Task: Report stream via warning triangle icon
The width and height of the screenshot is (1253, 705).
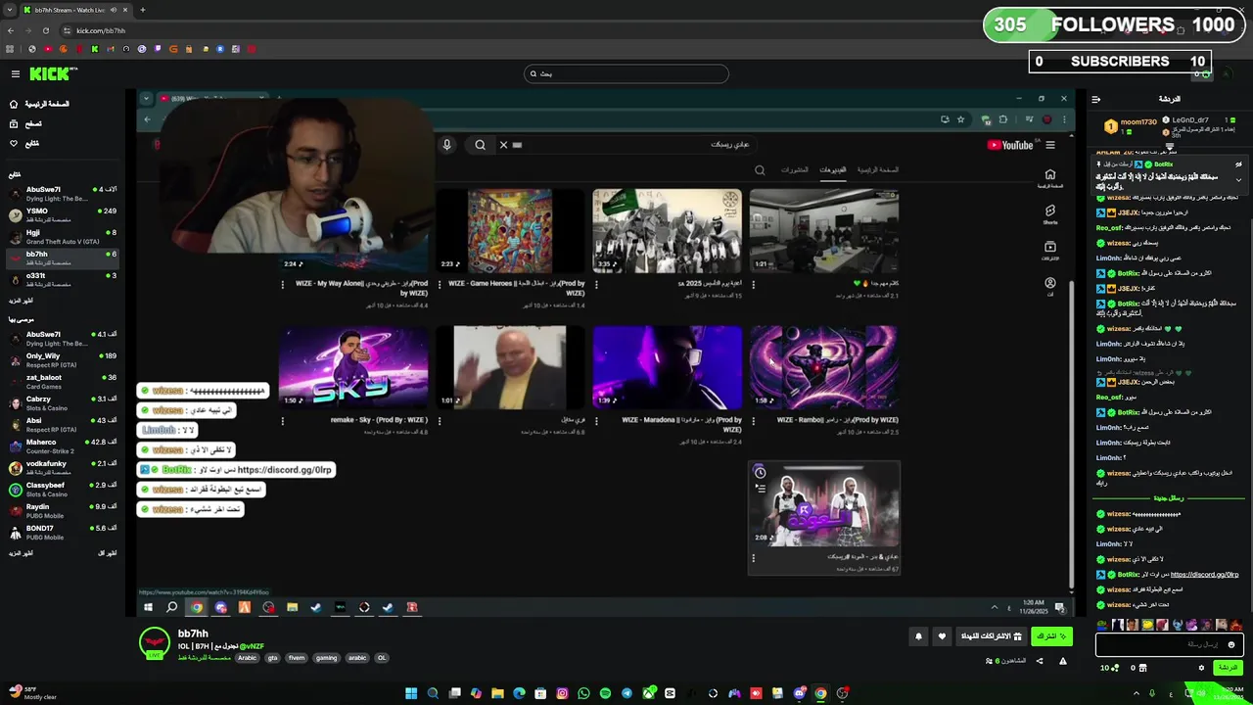Action: (1063, 661)
